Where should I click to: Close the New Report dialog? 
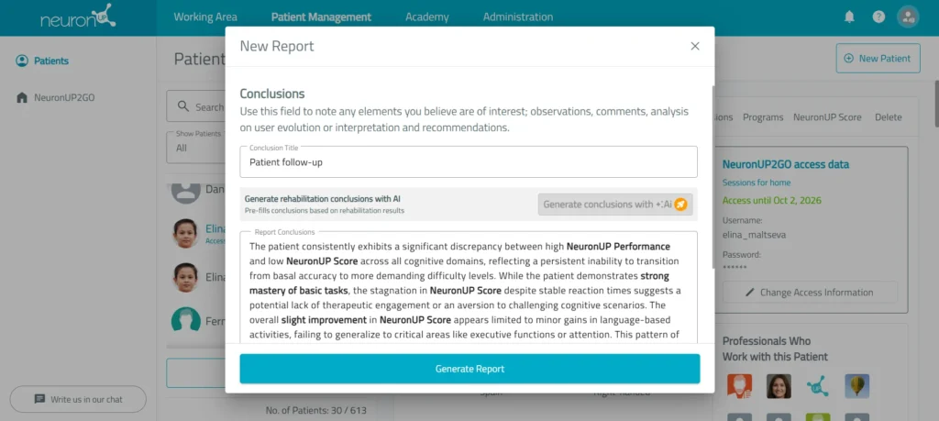point(695,46)
